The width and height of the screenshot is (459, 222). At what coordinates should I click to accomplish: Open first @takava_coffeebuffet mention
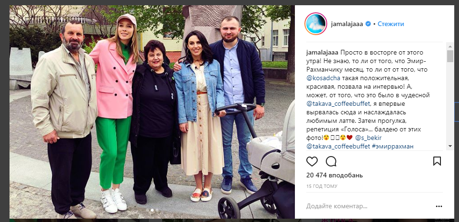point(338,104)
